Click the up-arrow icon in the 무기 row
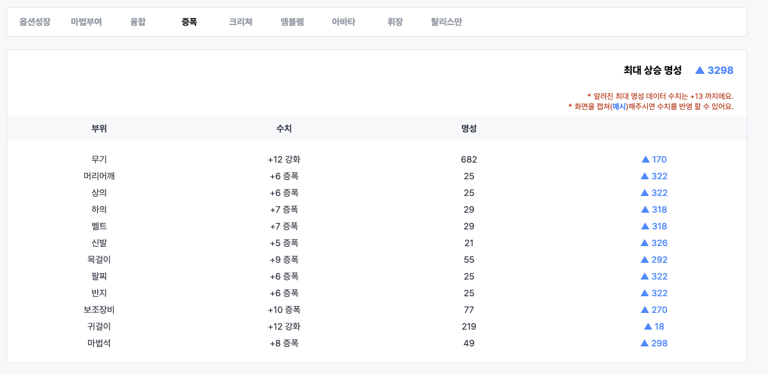This screenshot has height=374, width=768. pos(646,159)
